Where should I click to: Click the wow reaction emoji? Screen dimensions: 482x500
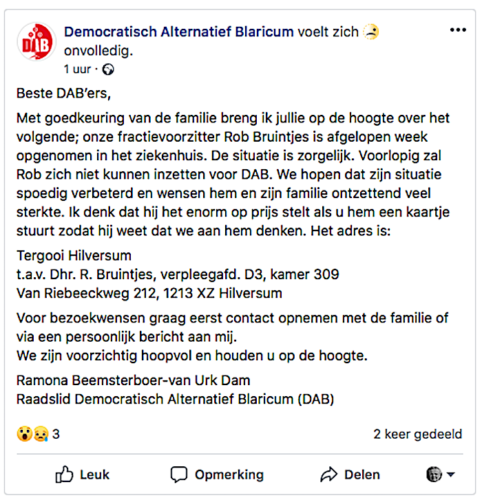(24, 434)
